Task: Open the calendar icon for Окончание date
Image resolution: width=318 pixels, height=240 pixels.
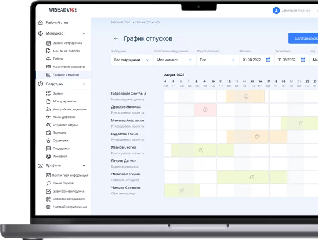Action: click(303, 60)
